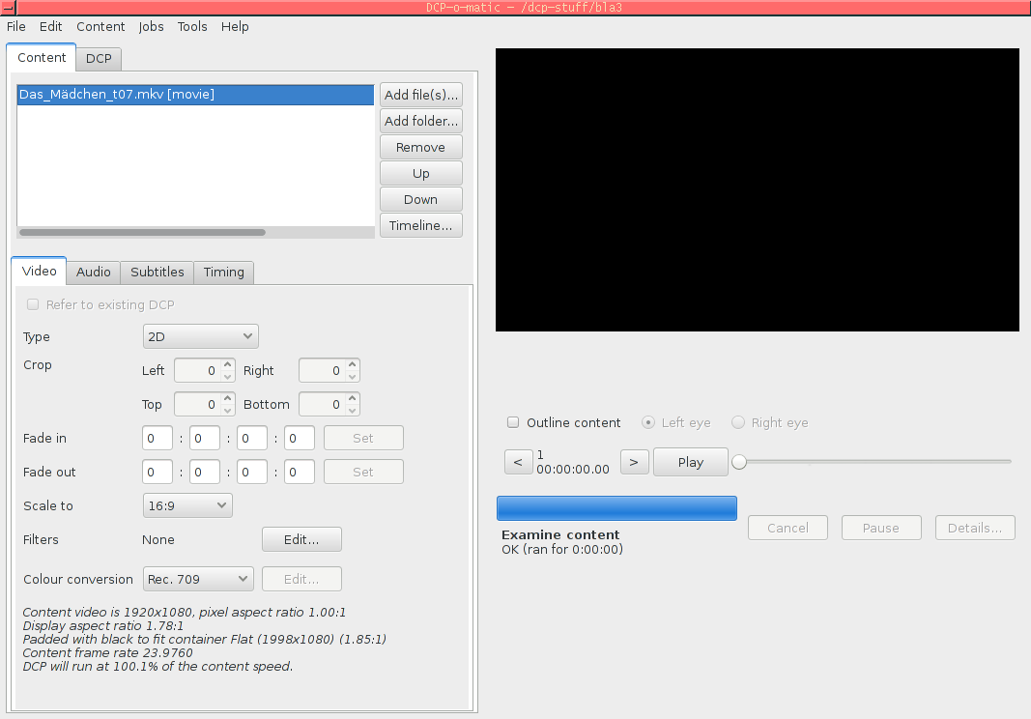1031x719 pixels.
Task: Click the window menu icon in title bar
Action: coord(8,7)
